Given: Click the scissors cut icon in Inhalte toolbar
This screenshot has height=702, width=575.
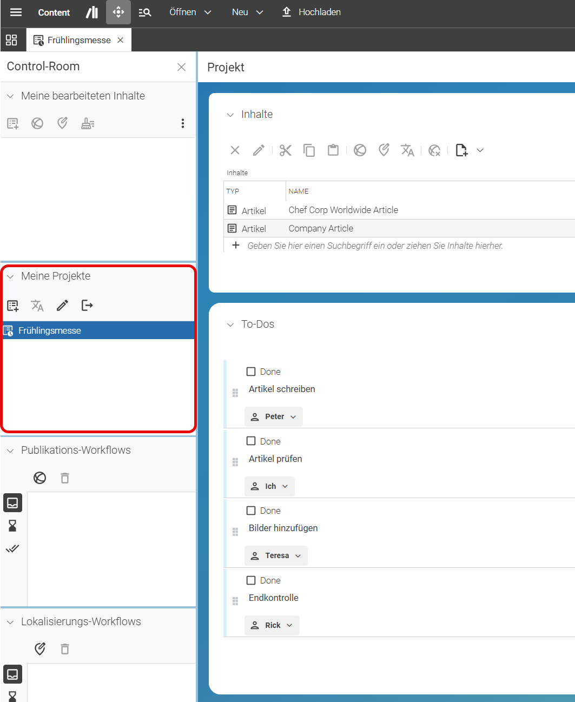Looking at the screenshot, I should [x=286, y=150].
